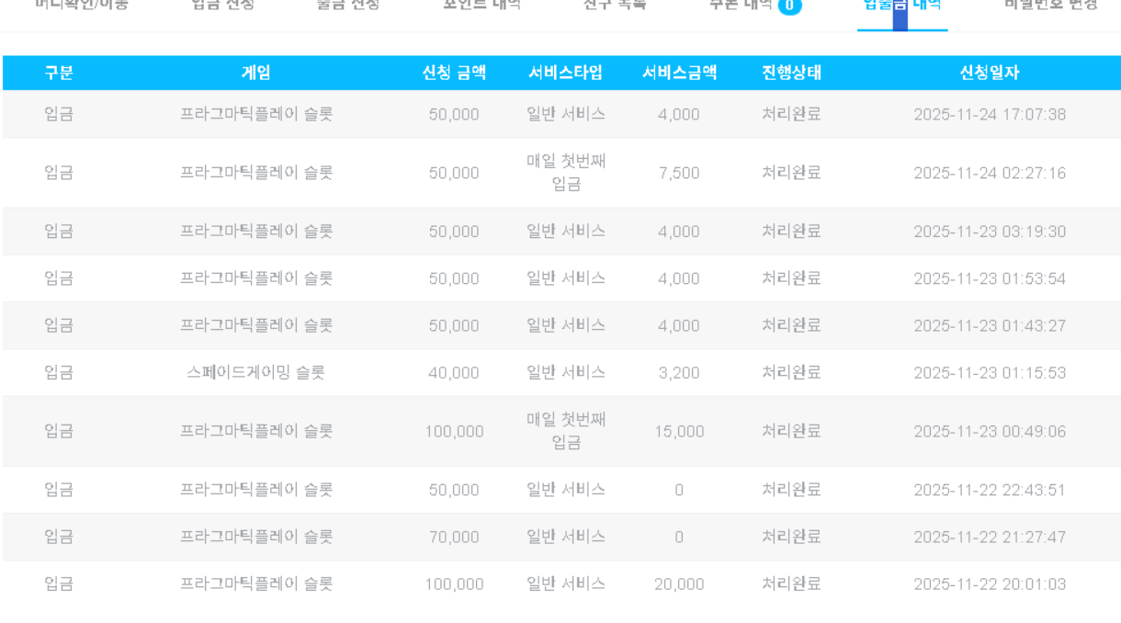This screenshot has height=623, width=1121.
Task: Click the 구분 column header
Action: click(59, 74)
